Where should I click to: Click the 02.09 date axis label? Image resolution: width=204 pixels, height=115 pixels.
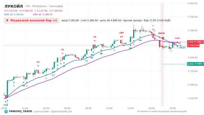click(x=46, y=108)
